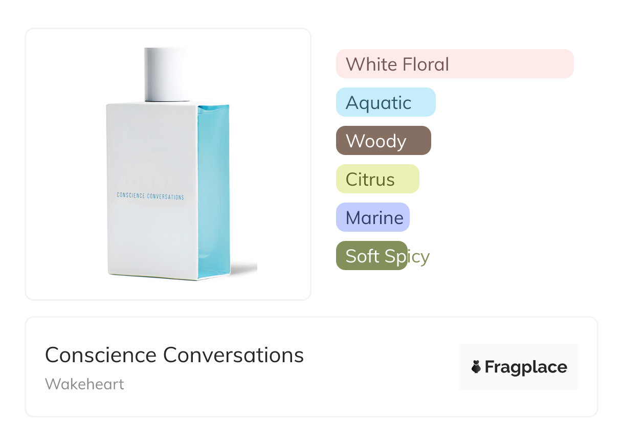Open the Conscience Conversations title heading
Viewport: 623px width, 442px height.
coord(174,355)
